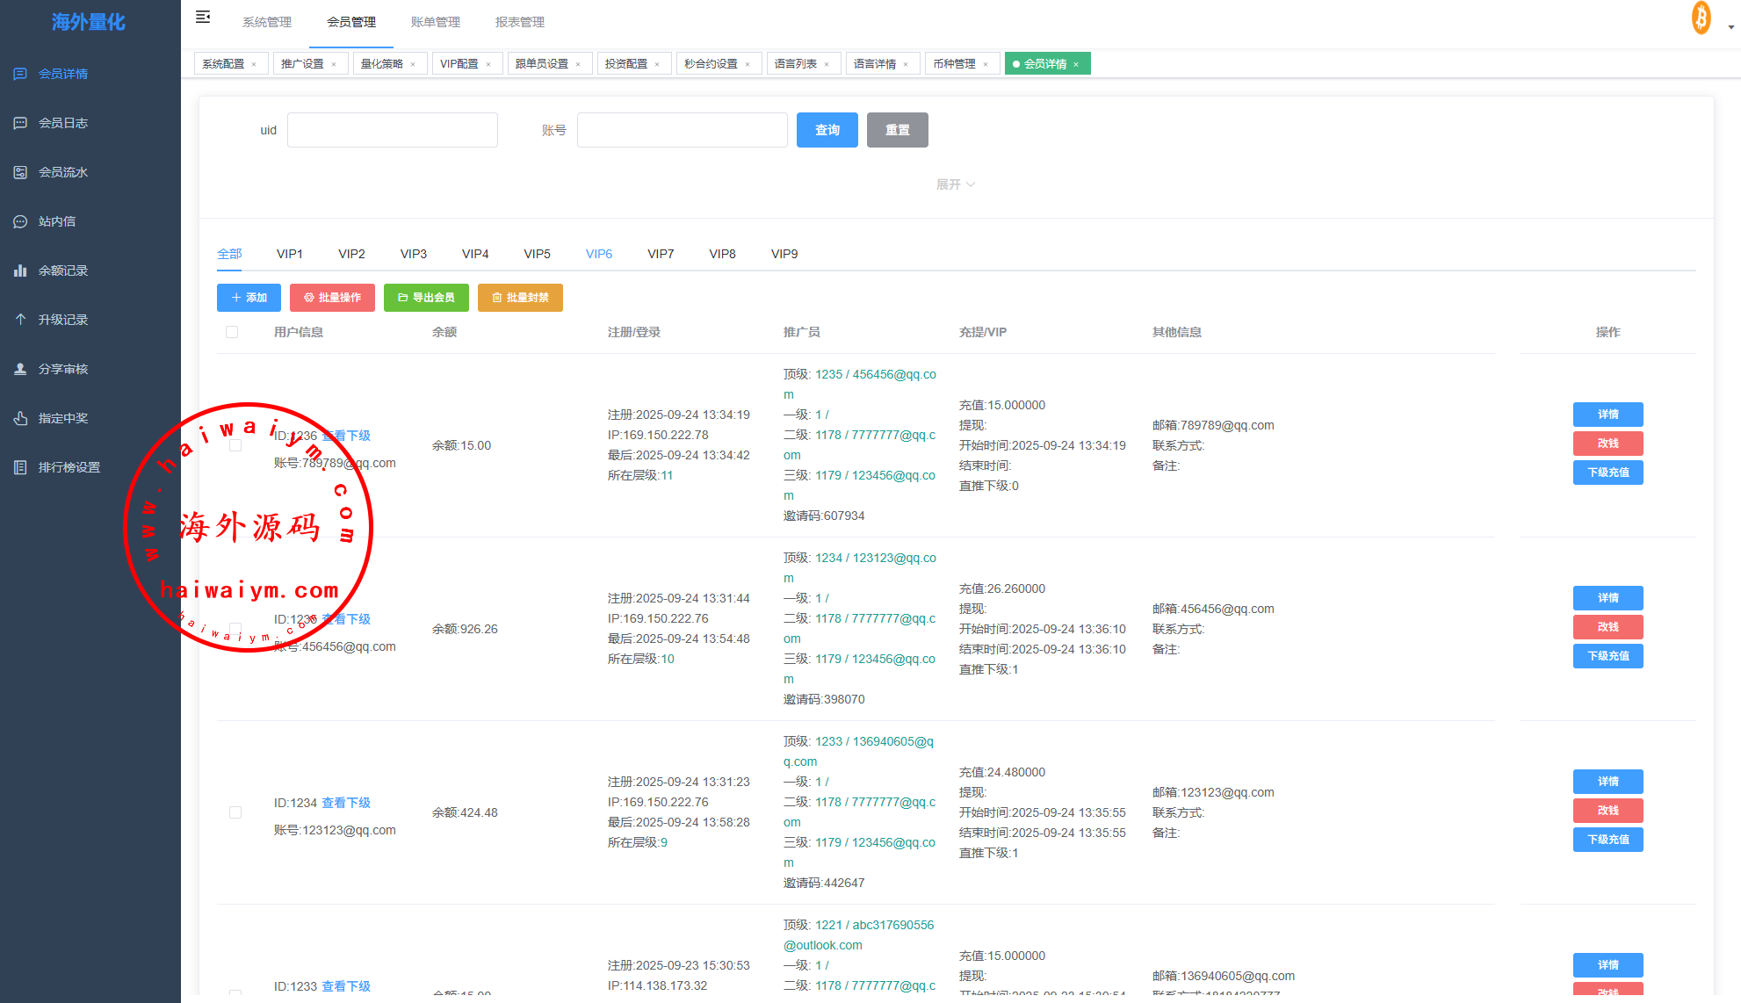Click the 批量封禁 button
This screenshot has width=1741, height=1003.
[x=520, y=298]
